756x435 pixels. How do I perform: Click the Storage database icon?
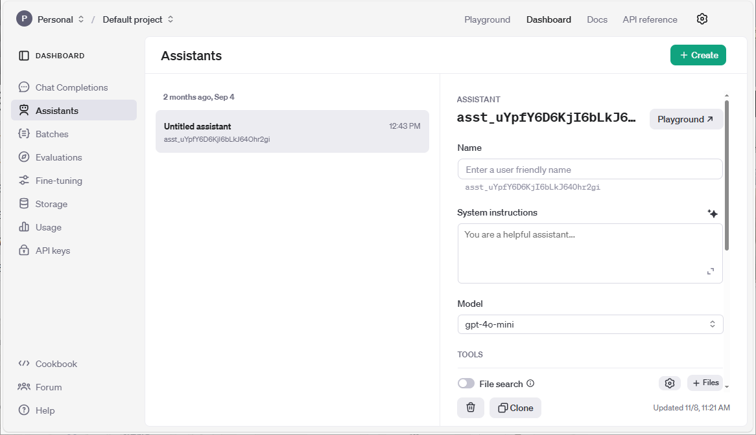[x=23, y=203]
